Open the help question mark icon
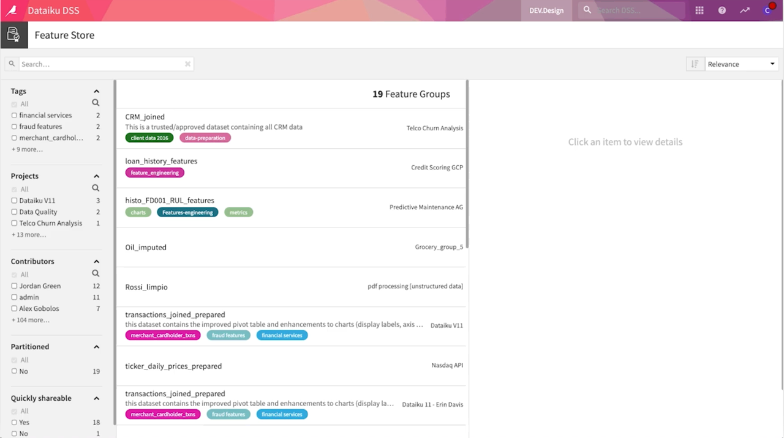Screen dimensions: 784x438 (722, 10)
